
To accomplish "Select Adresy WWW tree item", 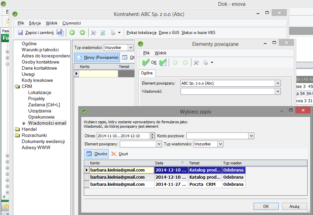I will coord(36,147).
